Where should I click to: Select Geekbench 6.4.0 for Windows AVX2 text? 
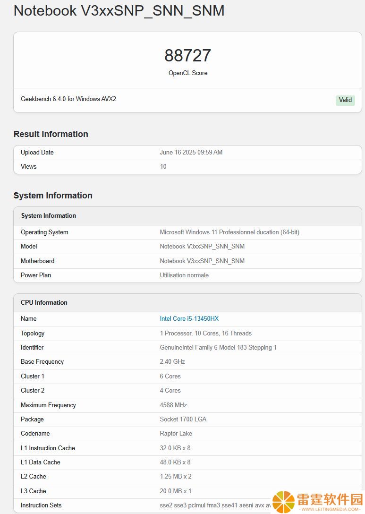pos(68,99)
